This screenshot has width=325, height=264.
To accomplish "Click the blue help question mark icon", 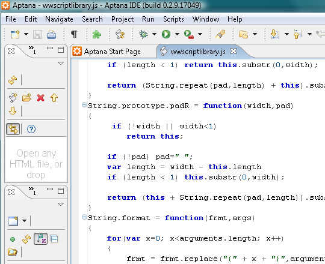I will (31, 129).
